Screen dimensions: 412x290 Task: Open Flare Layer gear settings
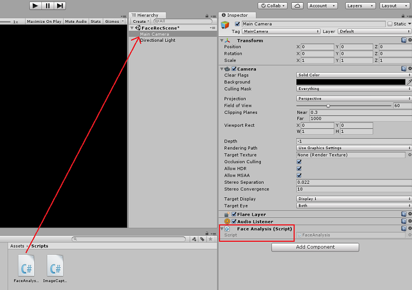tap(410, 214)
